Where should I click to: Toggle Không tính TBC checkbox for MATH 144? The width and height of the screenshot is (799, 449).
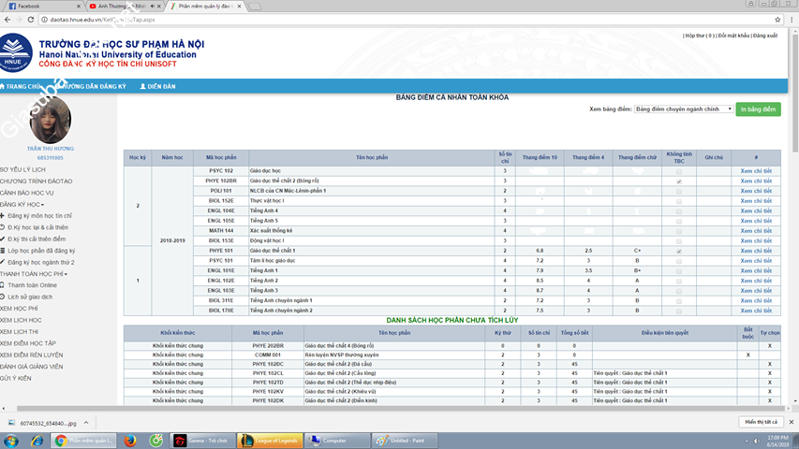click(x=679, y=230)
